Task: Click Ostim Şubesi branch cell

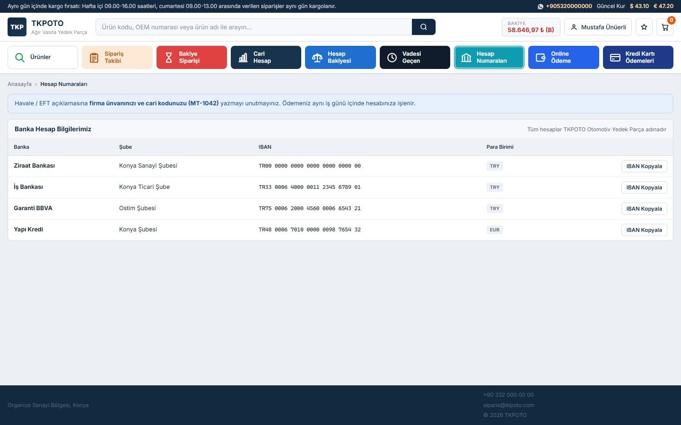Action: [137, 208]
